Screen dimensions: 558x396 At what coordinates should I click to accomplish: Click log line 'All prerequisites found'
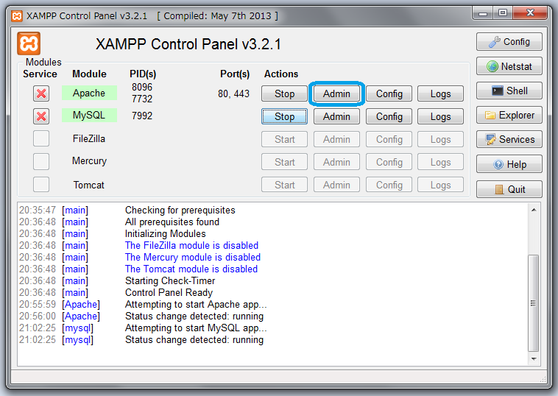172,222
